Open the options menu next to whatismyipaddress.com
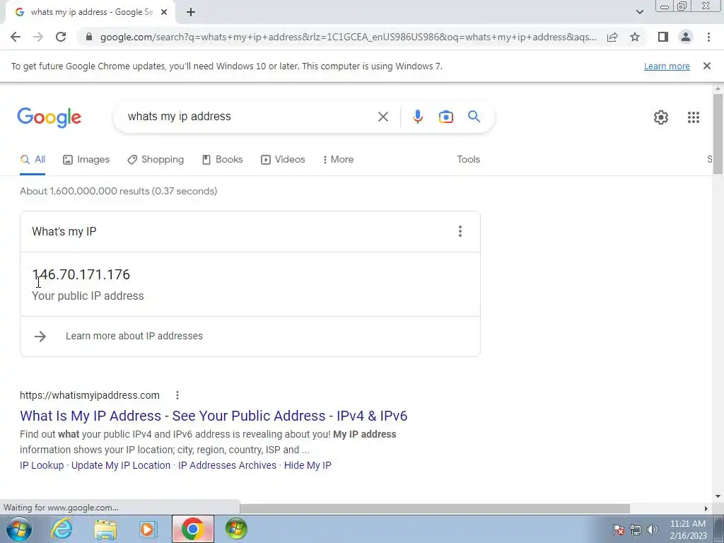Image resolution: width=724 pixels, height=543 pixels. pos(177,395)
